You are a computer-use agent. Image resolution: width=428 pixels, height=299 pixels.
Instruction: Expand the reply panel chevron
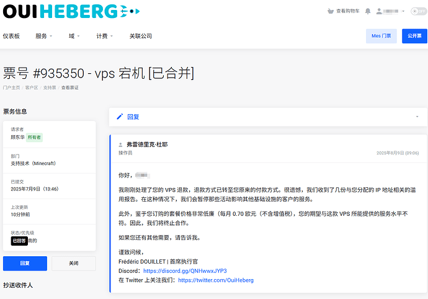pyautogui.click(x=417, y=117)
